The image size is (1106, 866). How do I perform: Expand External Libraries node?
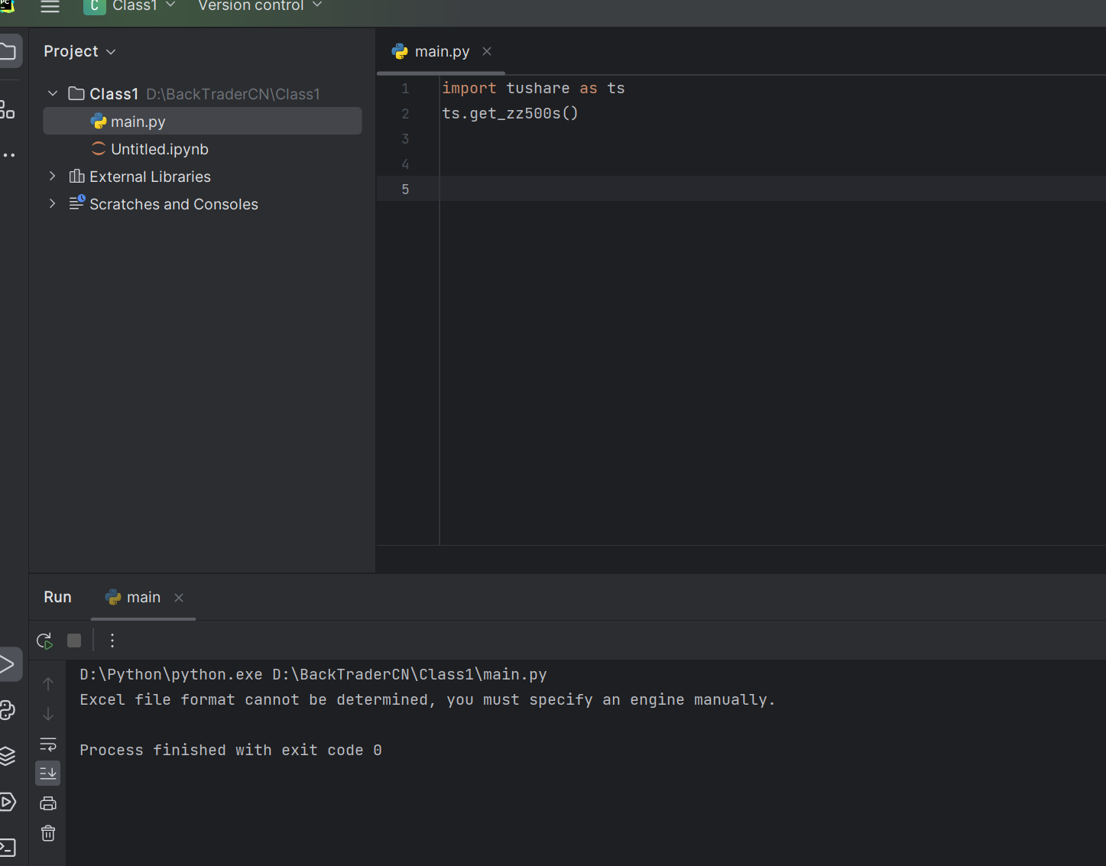coord(52,176)
